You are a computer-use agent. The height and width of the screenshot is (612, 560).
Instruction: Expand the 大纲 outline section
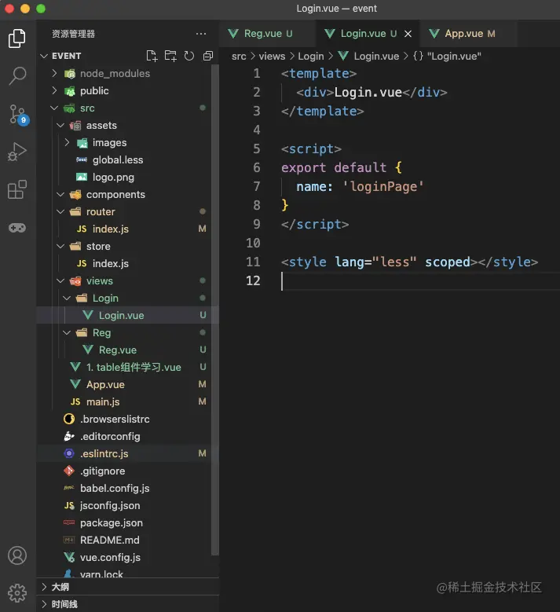(x=127, y=587)
